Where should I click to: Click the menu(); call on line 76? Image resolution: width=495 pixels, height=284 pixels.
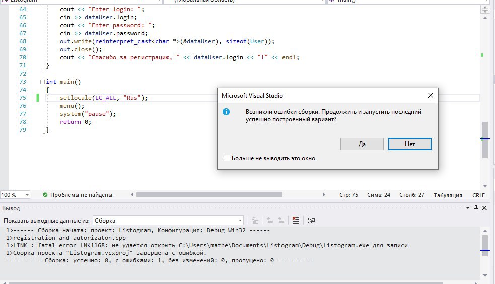72,106
